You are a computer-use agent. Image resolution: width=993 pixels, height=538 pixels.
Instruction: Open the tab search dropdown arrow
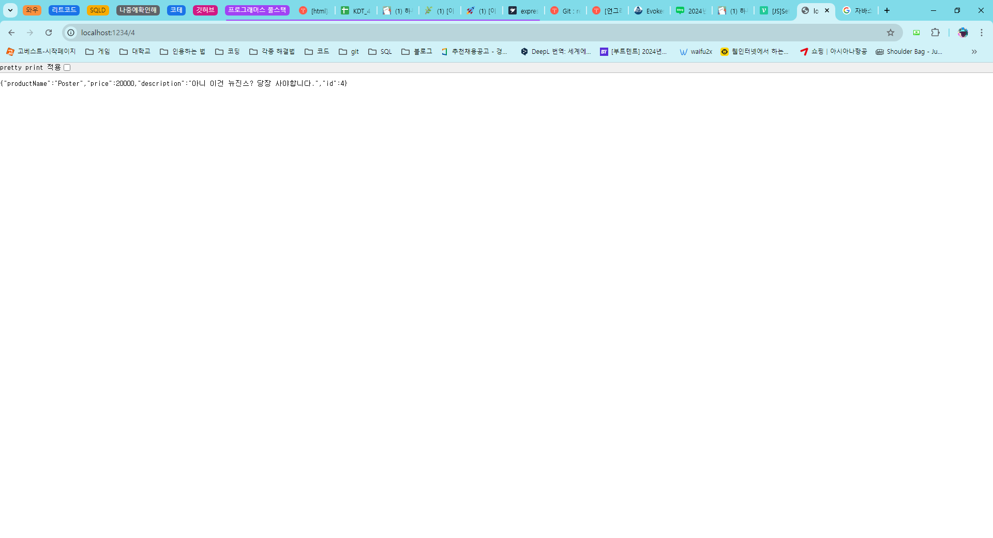(10, 10)
